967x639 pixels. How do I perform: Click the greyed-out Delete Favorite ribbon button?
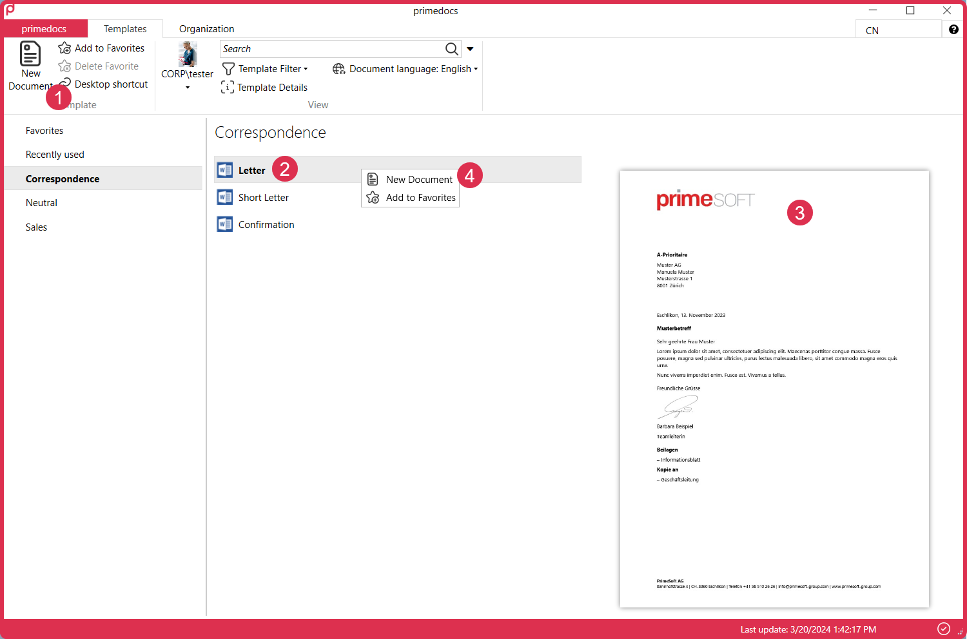click(x=98, y=66)
